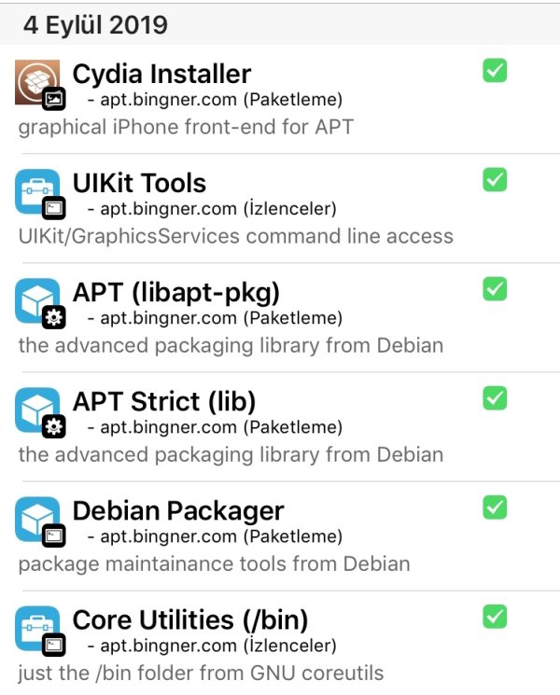The width and height of the screenshot is (560, 695).
Task: Tap the APT Strict (lib) box icon
Action: [37, 410]
